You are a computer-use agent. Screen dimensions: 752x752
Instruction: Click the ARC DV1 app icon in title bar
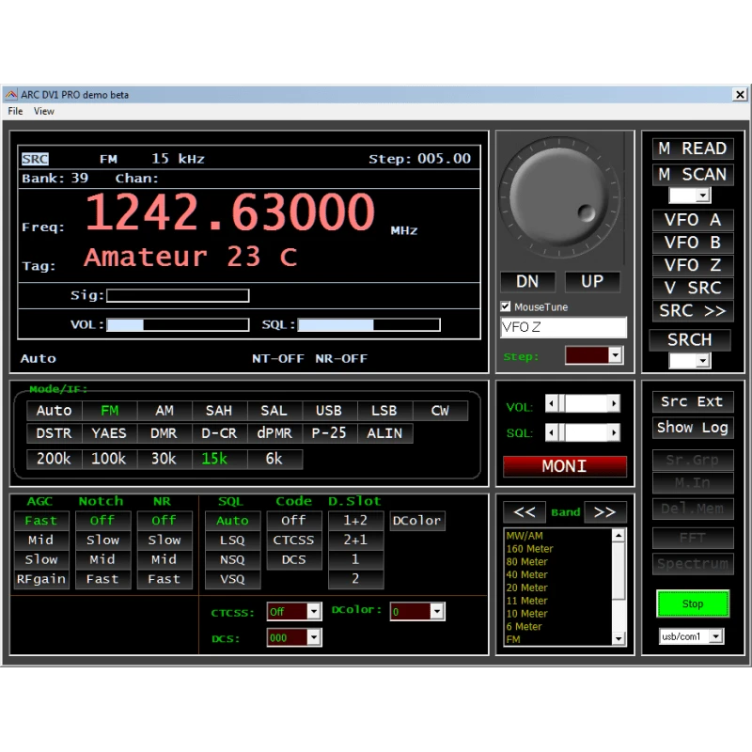pos(11,95)
